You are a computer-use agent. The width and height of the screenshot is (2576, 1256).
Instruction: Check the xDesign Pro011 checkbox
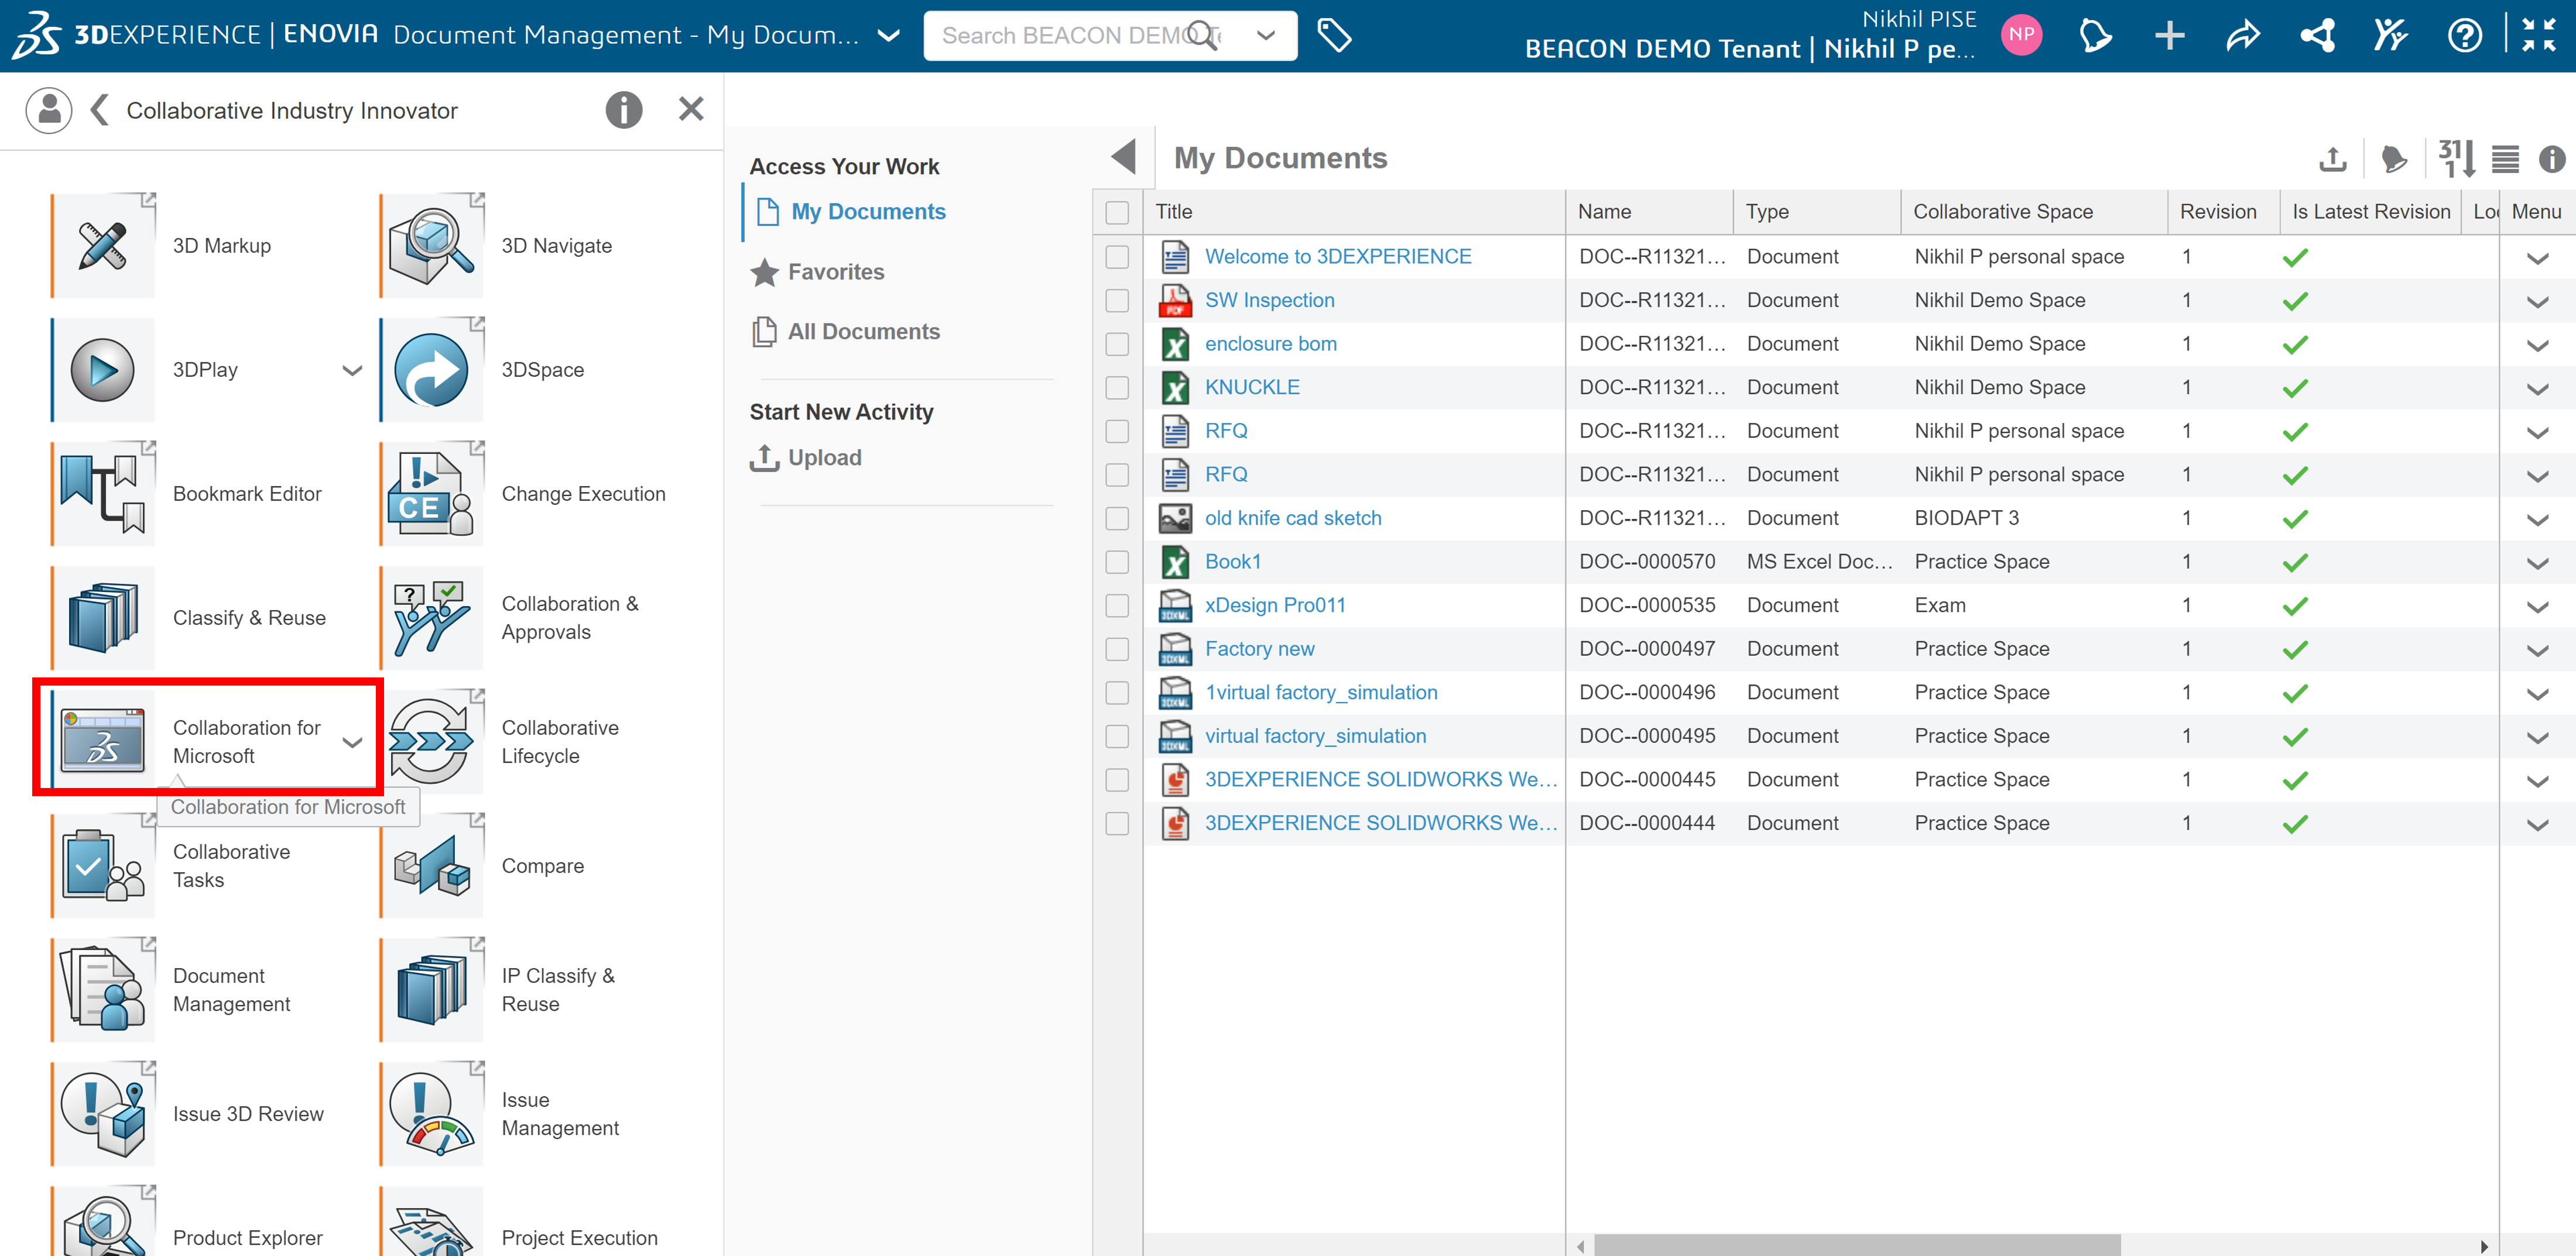(x=1117, y=605)
